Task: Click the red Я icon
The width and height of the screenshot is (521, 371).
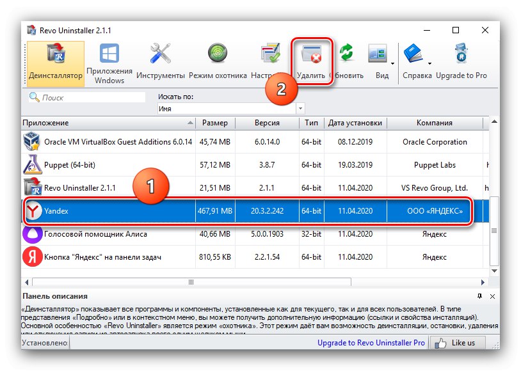Action: [x=32, y=257]
